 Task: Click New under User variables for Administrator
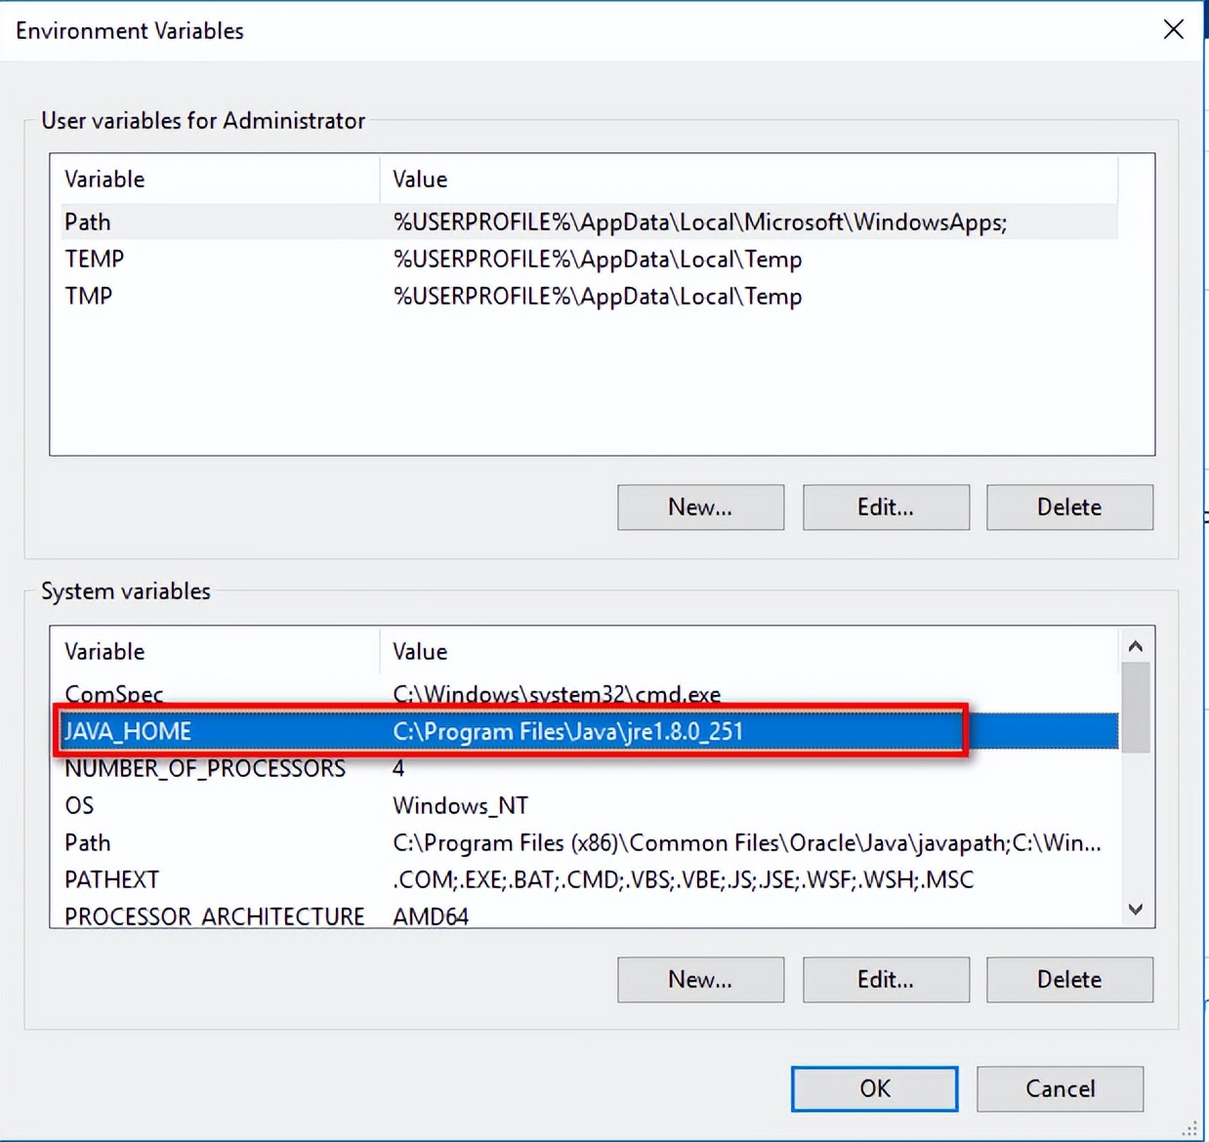pos(700,507)
